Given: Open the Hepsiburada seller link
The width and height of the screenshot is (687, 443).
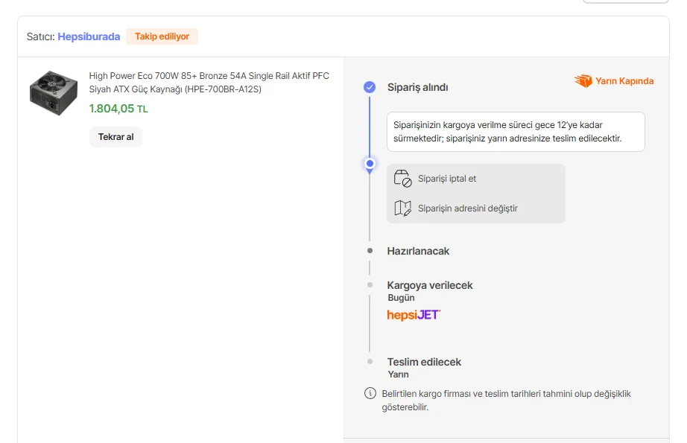Looking at the screenshot, I should click(x=89, y=36).
